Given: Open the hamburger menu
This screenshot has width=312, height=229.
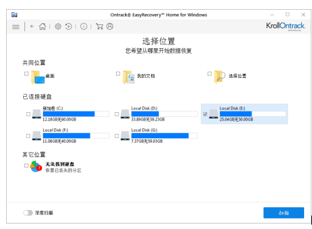Looking at the screenshot, I should [16, 27].
